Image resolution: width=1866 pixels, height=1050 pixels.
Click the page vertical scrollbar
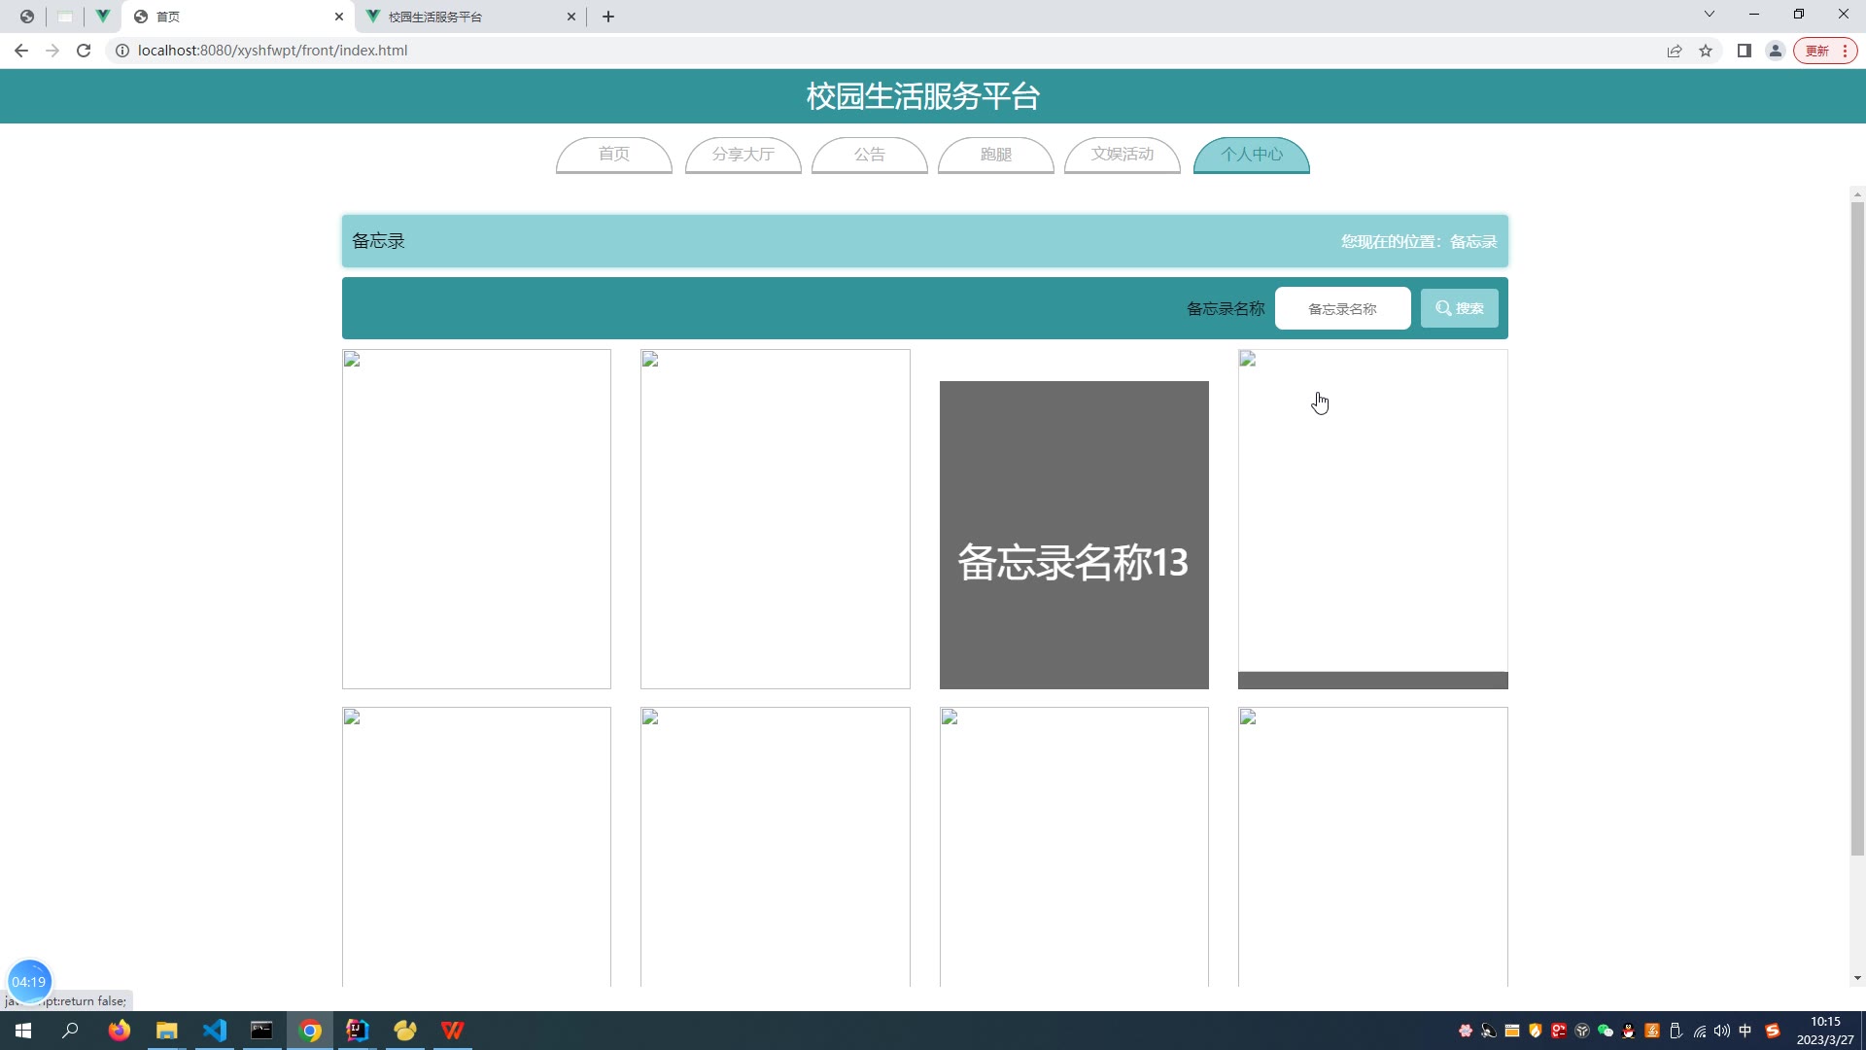tap(1856, 525)
